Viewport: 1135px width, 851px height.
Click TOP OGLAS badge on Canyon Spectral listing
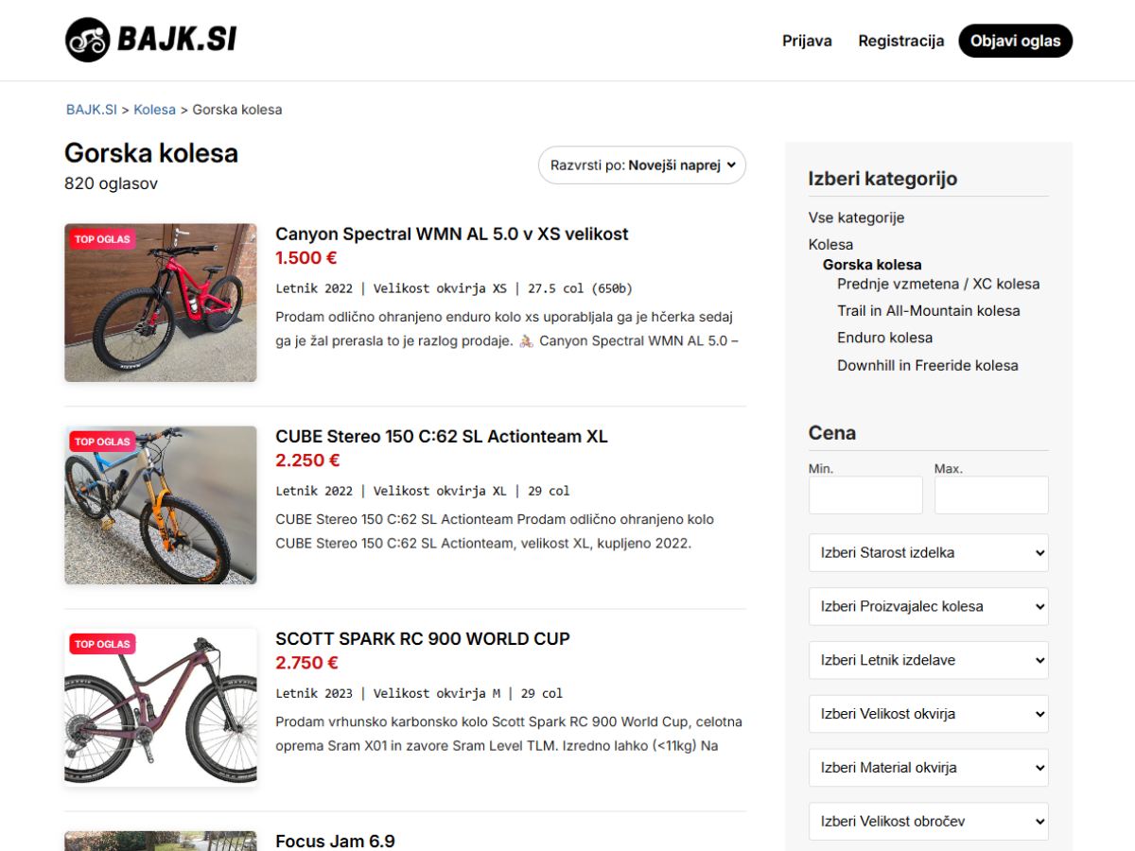(x=102, y=239)
